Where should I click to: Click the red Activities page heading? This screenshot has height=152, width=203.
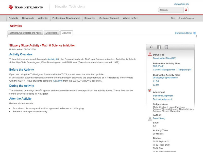click(16, 26)
